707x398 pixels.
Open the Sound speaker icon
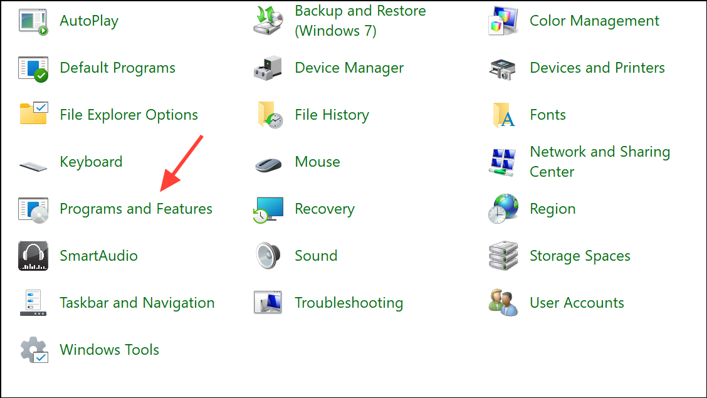[268, 256]
